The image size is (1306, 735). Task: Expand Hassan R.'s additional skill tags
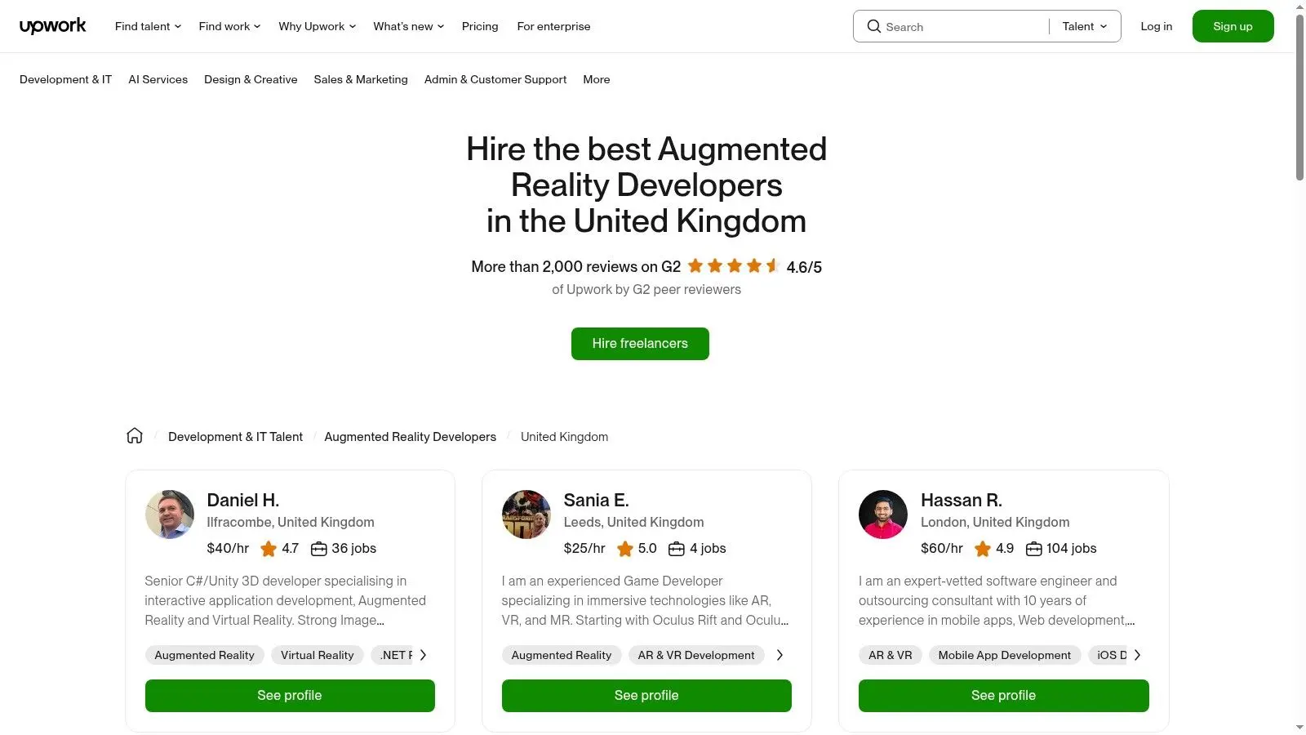point(1137,654)
